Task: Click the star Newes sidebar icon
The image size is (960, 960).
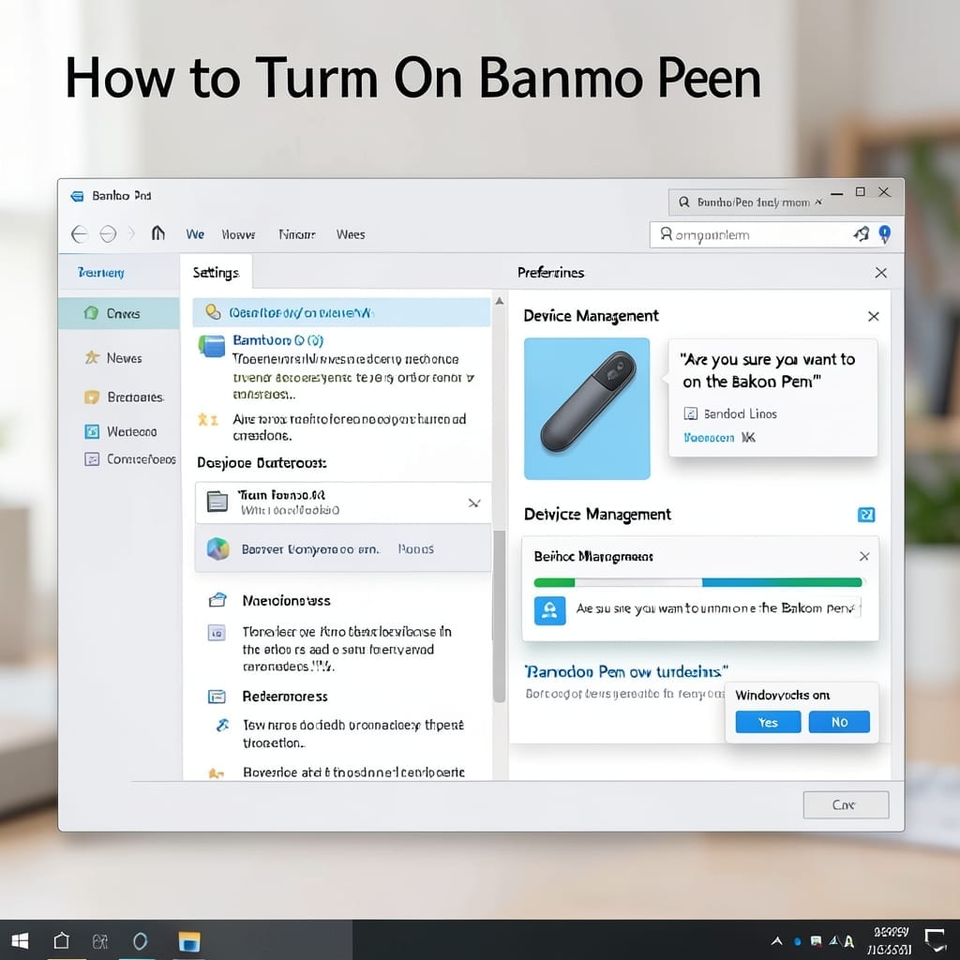Action: (92, 357)
